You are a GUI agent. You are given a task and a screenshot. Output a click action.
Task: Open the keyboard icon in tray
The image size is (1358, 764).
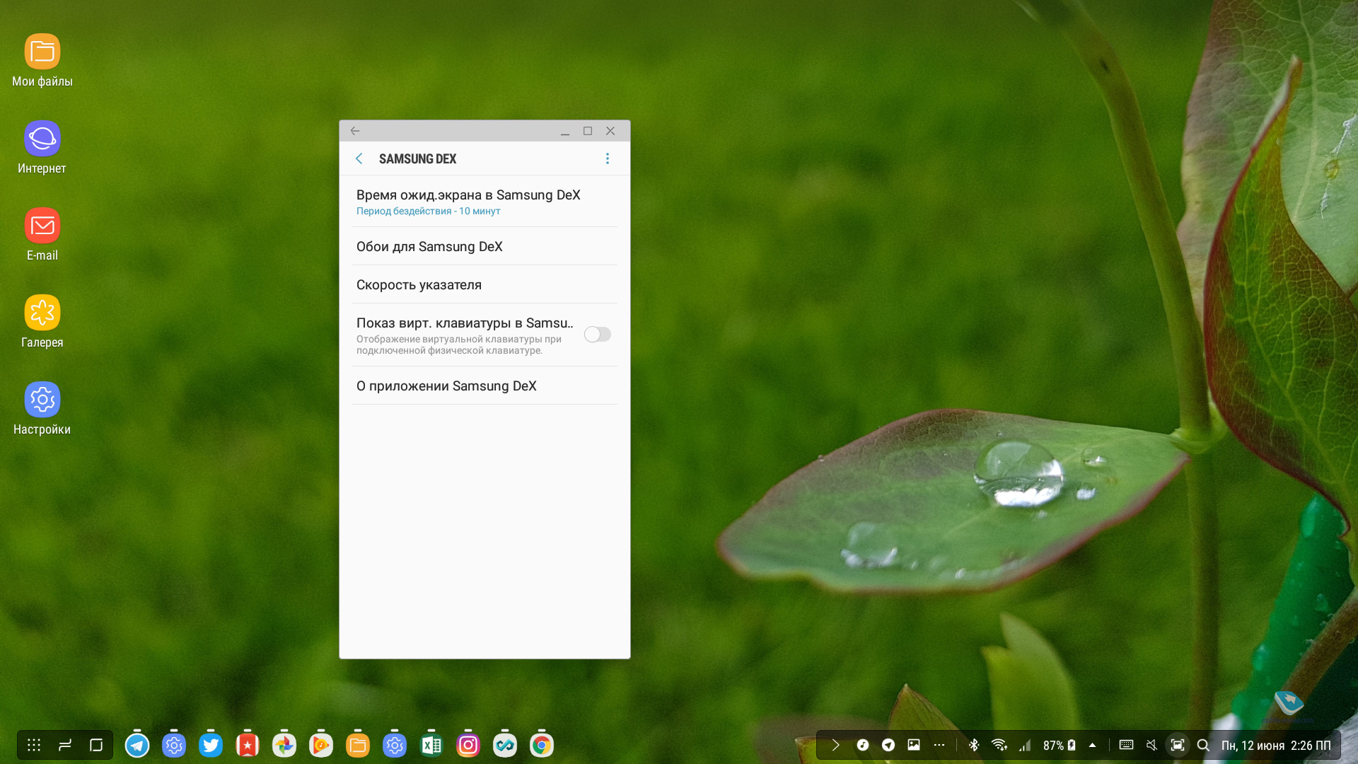(1127, 745)
